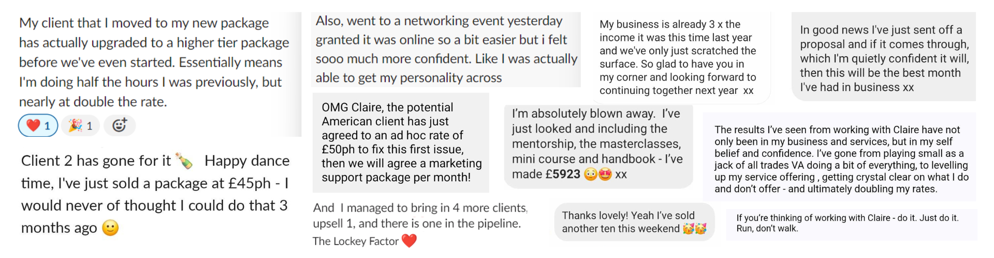Click the party popper reaction
This screenshot has height=258, width=994.
[x=80, y=125]
